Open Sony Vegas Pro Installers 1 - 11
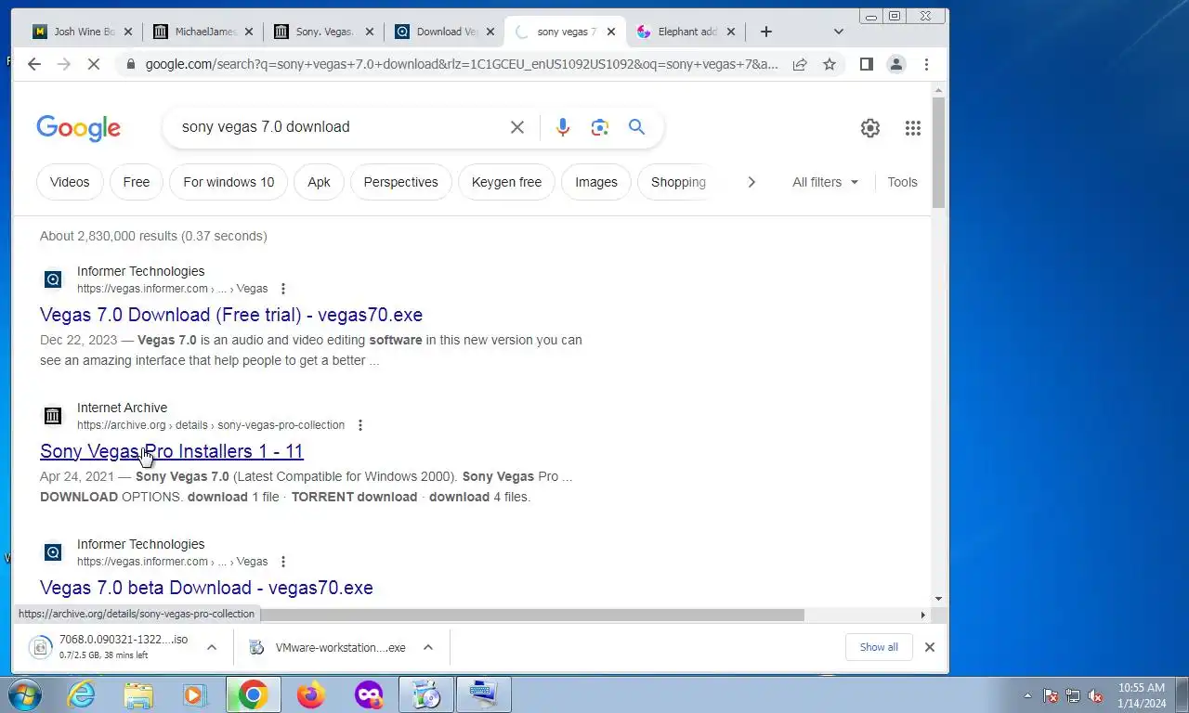 [x=172, y=451]
